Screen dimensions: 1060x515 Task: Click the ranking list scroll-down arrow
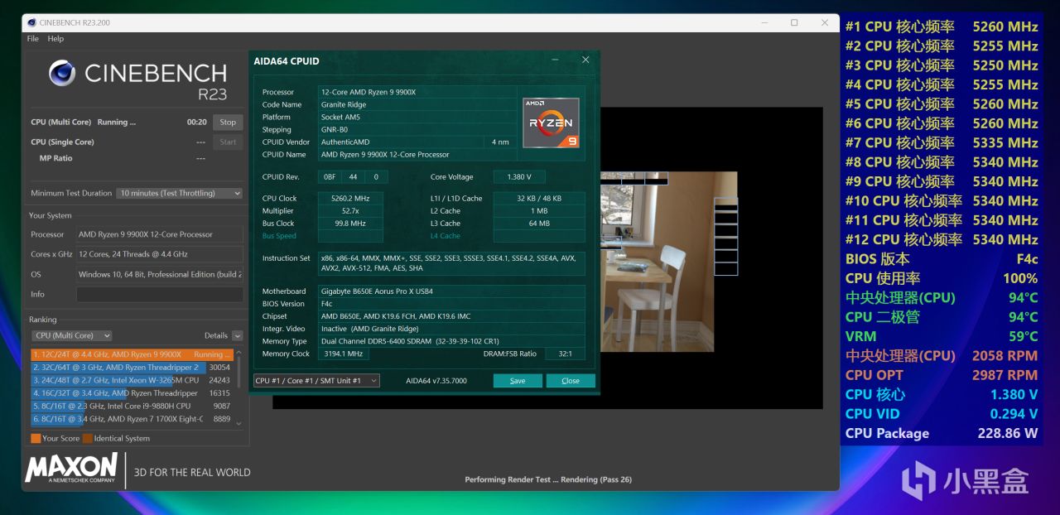coord(239,423)
